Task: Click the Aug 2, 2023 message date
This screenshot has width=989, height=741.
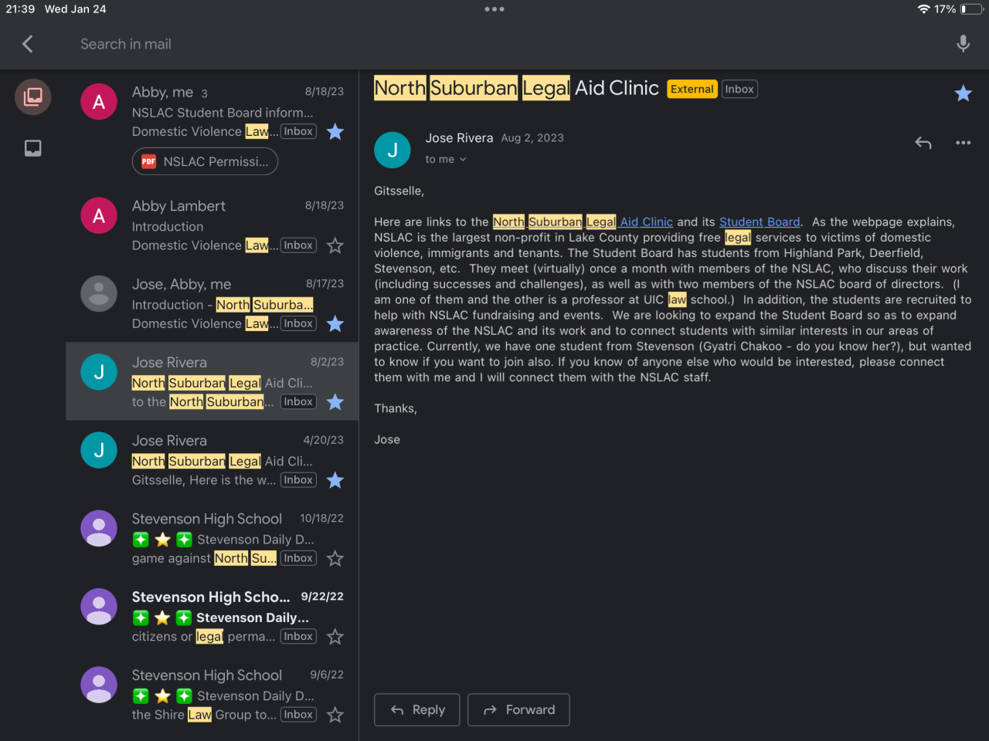Action: click(x=532, y=138)
